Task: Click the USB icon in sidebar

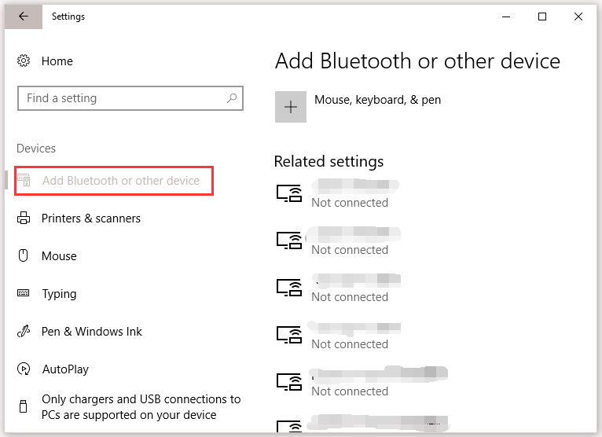Action: [x=23, y=406]
